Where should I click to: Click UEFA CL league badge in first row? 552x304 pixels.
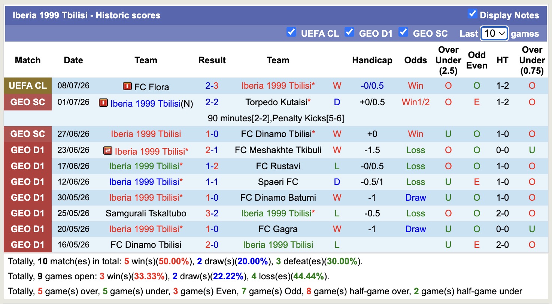(x=28, y=86)
